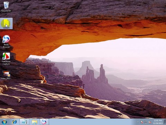Screen dimensions: 166x125
Task: Open the network tray icon
Action: click(146, 122)
